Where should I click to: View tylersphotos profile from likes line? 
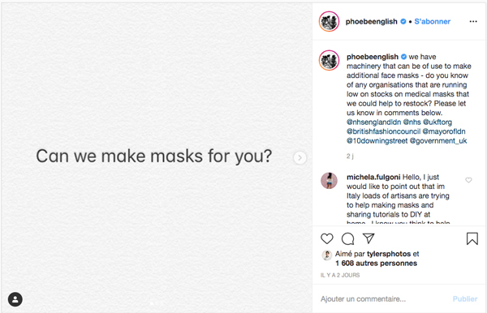coord(389,254)
